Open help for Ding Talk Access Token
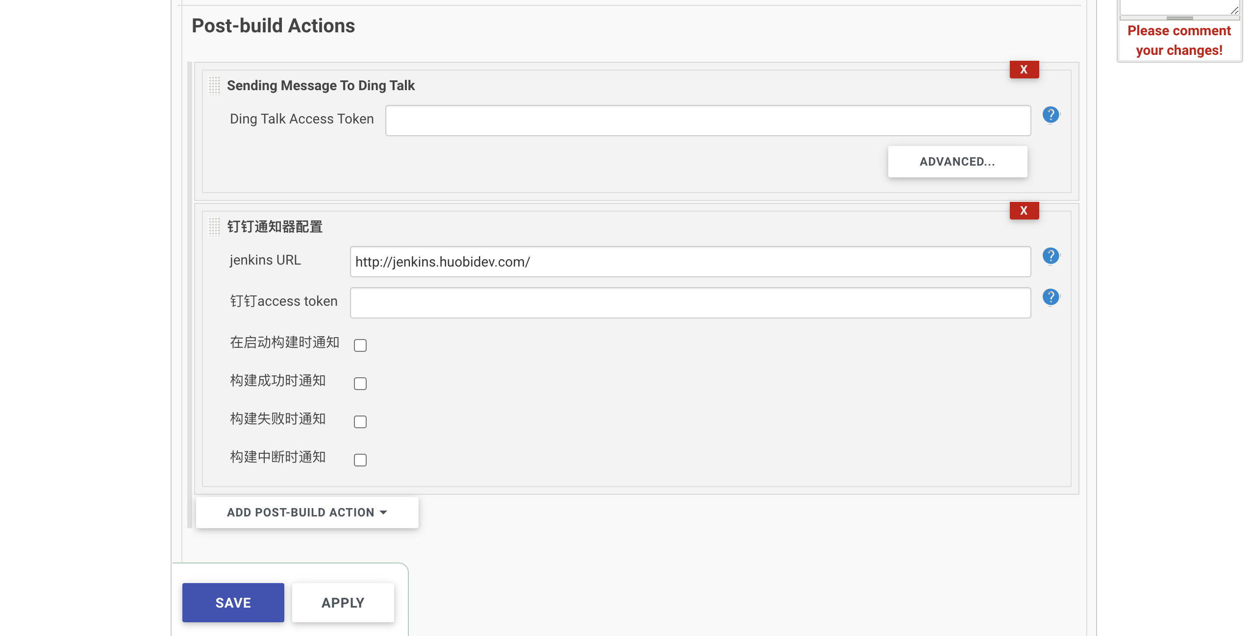The height and width of the screenshot is (636, 1251). tap(1051, 115)
